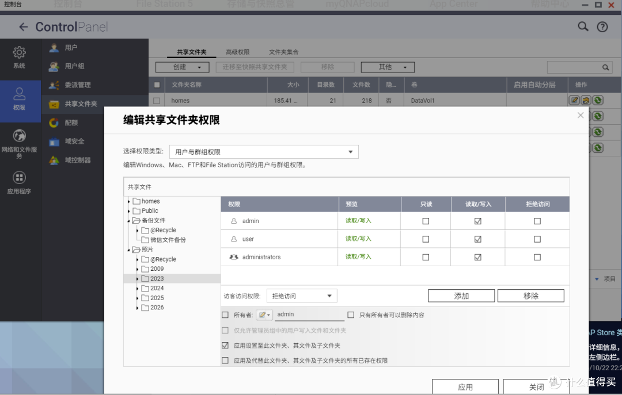
Task: Click the 应用 button
Action: click(x=465, y=387)
